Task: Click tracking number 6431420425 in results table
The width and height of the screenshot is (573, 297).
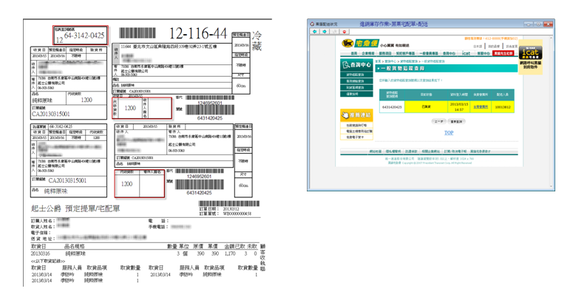Action: coord(391,106)
